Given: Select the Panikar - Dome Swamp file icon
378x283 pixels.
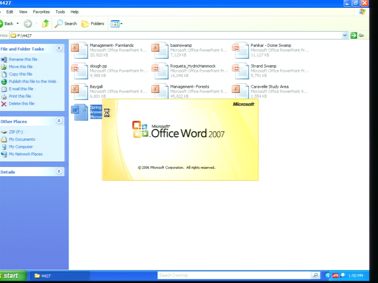Looking at the screenshot, I should [x=240, y=50].
